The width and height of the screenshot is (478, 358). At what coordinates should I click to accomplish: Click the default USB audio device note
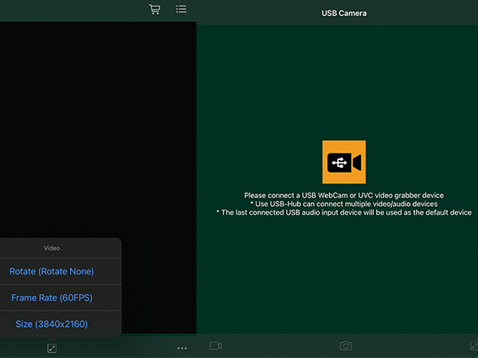pos(343,212)
